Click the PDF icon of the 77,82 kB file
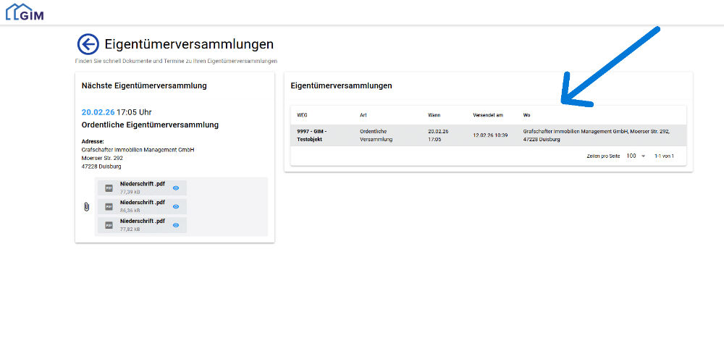The width and height of the screenshot is (724, 362). [x=109, y=225]
